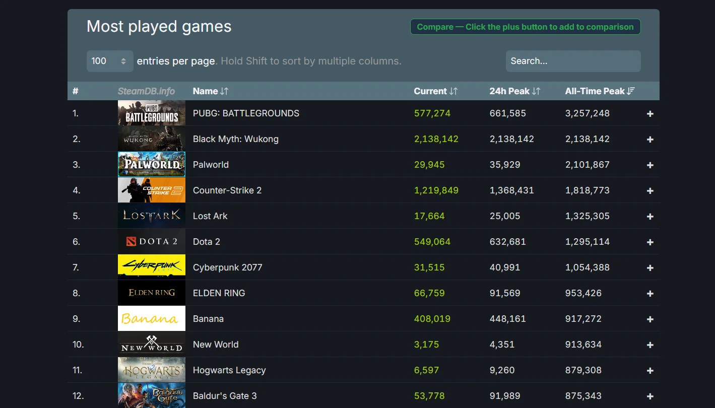Open PUBG: BATTLEGROUNDS game link

tap(246, 113)
